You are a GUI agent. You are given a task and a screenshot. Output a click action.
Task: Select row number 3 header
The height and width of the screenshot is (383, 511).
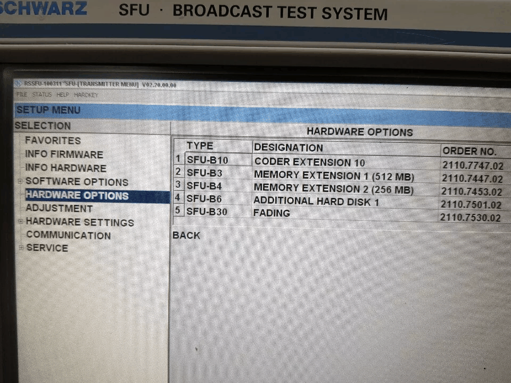(x=178, y=185)
